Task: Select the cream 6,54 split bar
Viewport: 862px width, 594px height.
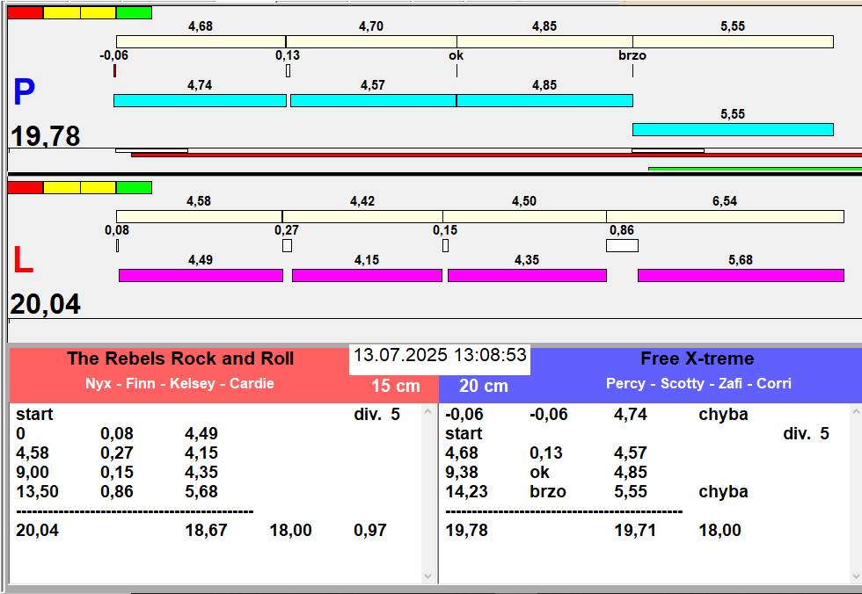Action: pos(725,216)
